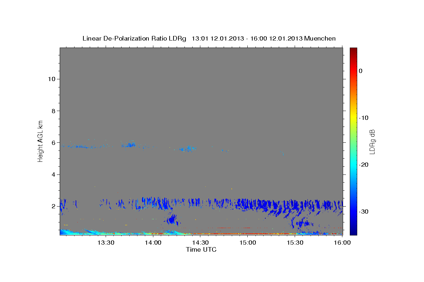Click the plot title 'Linear De-Polarization Ratio LDRg'
The width and height of the screenshot is (424, 282).
[x=134, y=38]
